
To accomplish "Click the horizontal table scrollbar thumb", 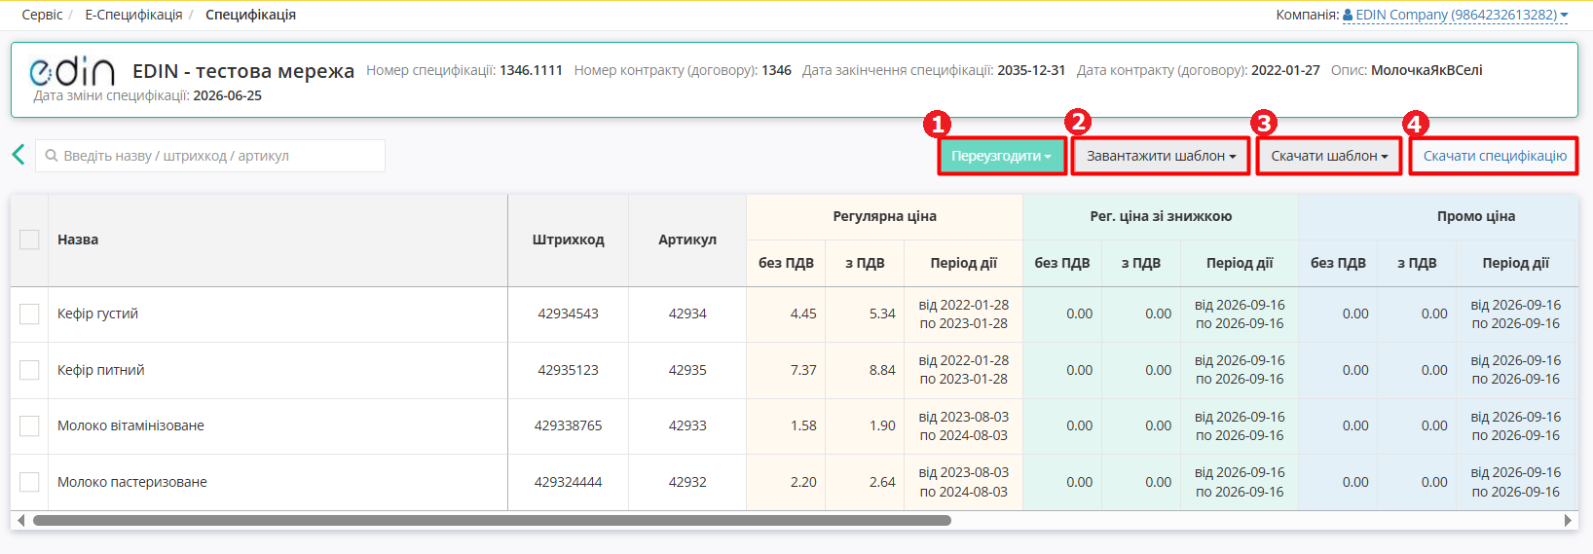I will (x=492, y=520).
